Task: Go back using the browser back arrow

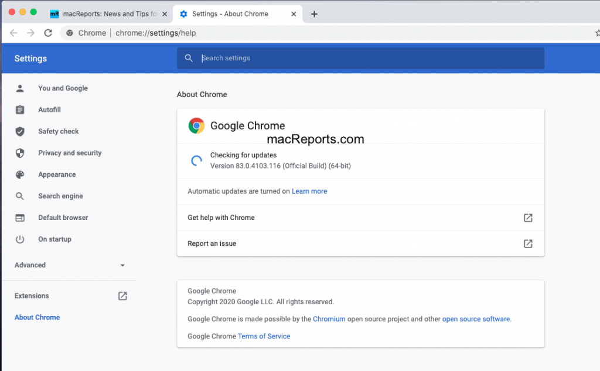Action: (13, 33)
